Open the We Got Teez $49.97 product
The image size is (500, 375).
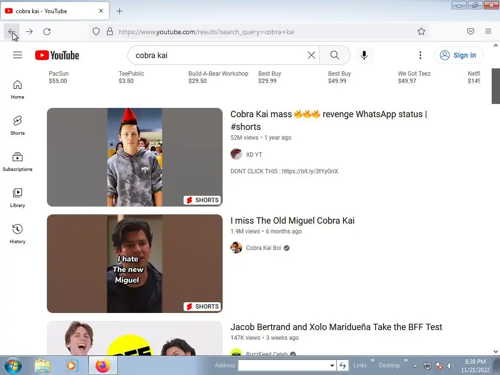[x=414, y=77]
